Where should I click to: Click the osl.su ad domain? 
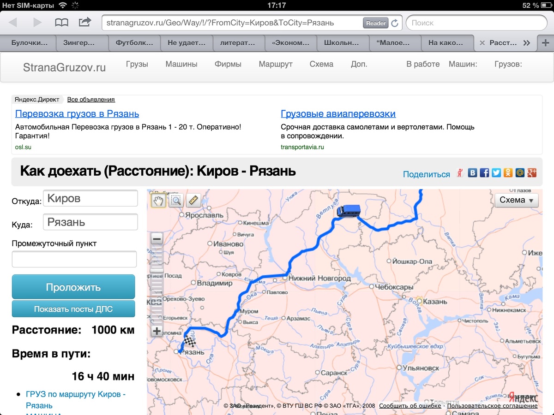click(x=24, y=147)
